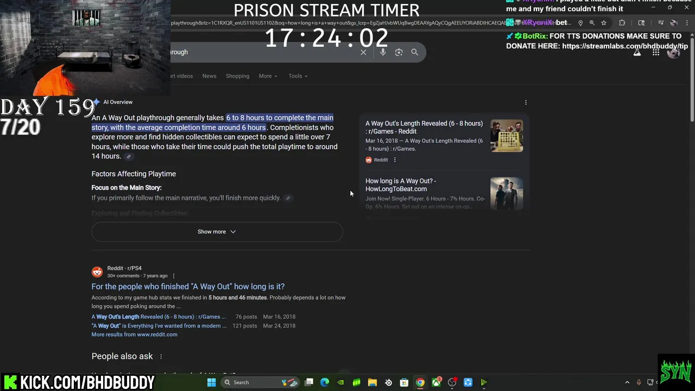Bookmark this page with star icon
The image size is (695, 391).
click(x=603, y=23)
